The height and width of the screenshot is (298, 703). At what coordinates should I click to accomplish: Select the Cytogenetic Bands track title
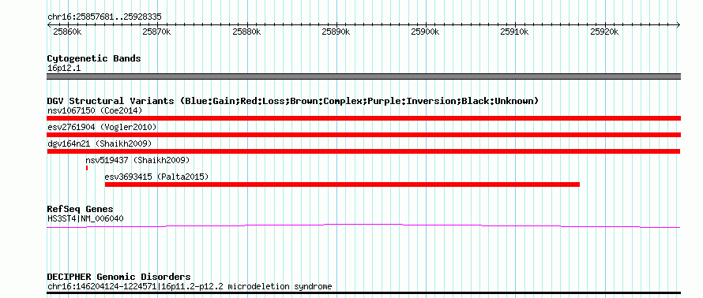tap(94, 58)
